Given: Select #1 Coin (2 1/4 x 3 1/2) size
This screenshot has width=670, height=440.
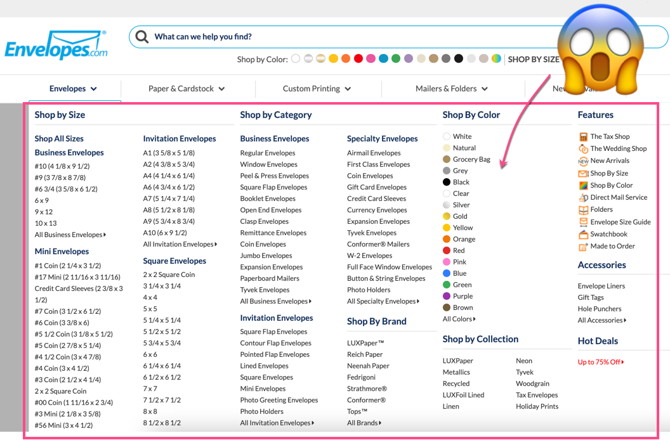Looking at the screenshot, I should (67, 266).
